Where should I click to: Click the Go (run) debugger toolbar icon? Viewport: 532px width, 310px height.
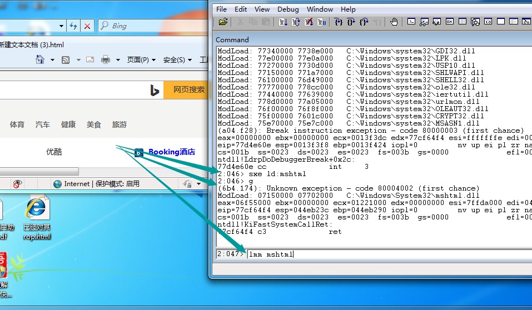(283, 22)
